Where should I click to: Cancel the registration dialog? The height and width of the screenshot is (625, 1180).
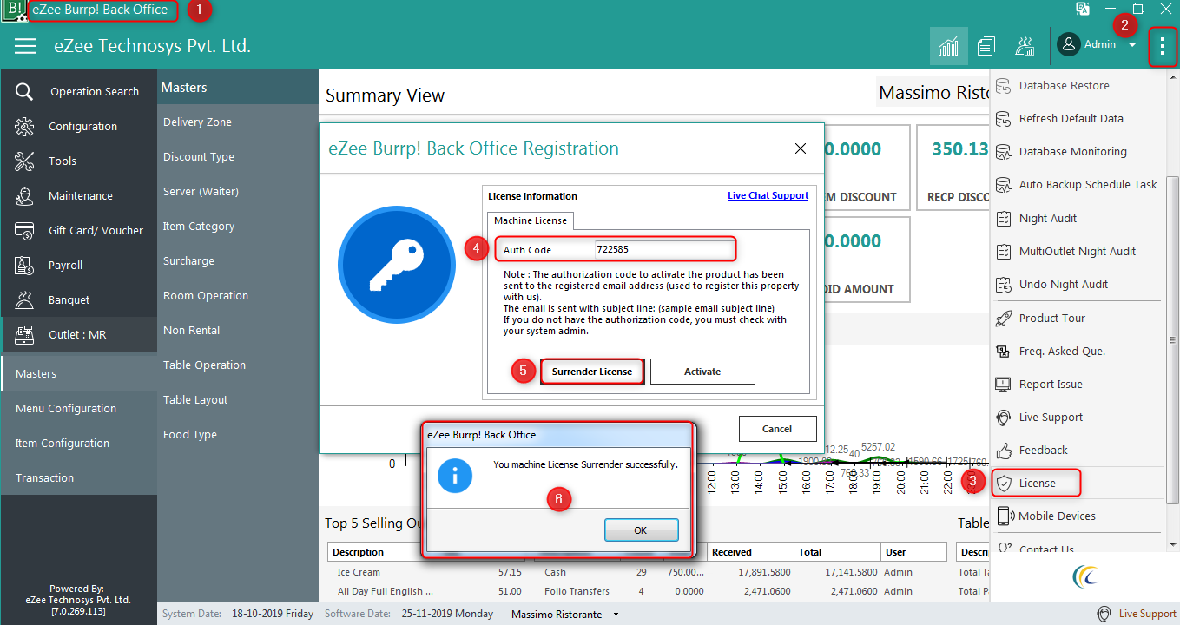pos(777,429)
